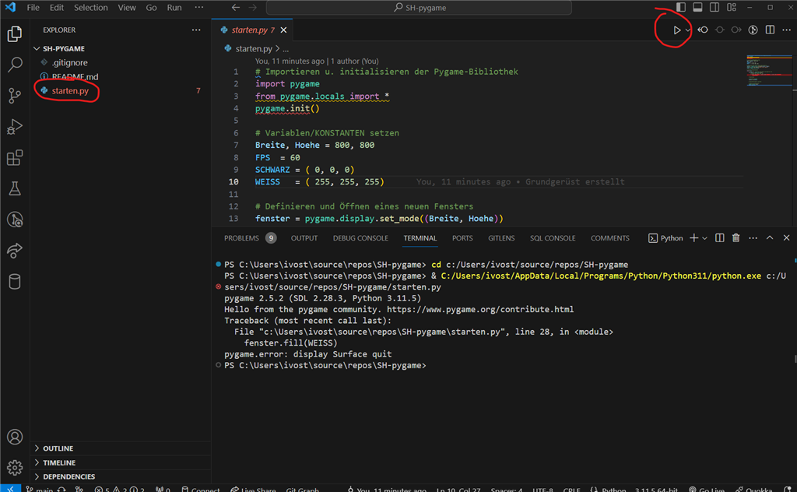
Task: Open the Source Control view
Action: 14,96
